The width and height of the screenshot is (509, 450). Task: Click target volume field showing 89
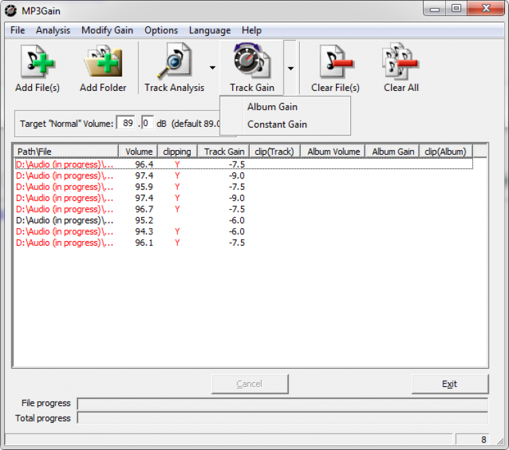click(126, 123)
